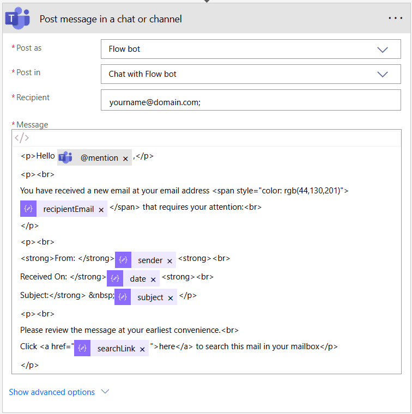
Task: Remove the @mention token
Action: pos(125,159)
